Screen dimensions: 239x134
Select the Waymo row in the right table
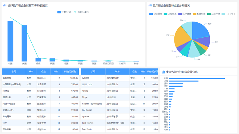click(119, 78)
